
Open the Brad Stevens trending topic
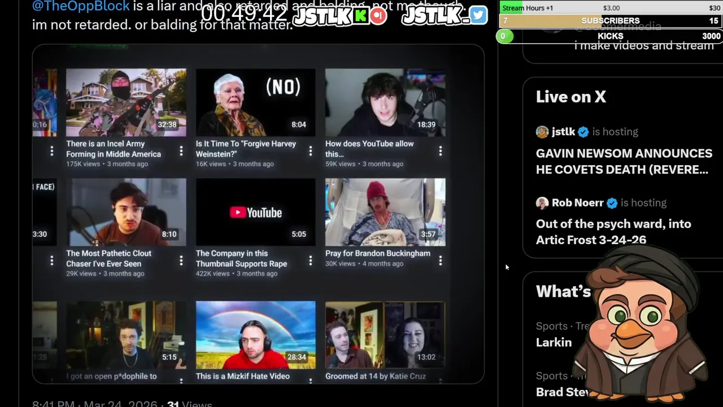[x=563, y=392]
